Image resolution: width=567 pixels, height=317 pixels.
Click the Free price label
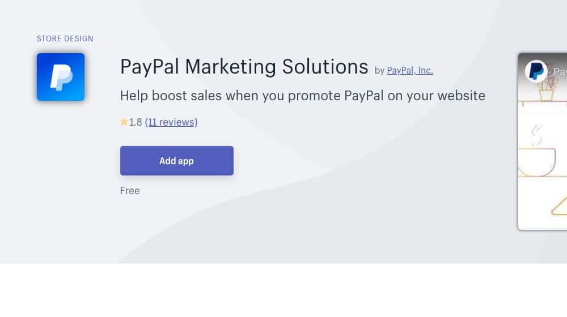(x=130, y=191)
